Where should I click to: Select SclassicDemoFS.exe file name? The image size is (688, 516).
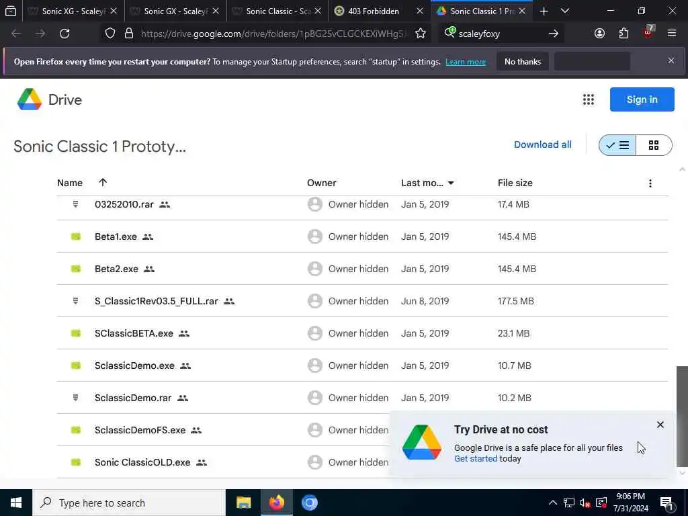[x=140, y=430]
